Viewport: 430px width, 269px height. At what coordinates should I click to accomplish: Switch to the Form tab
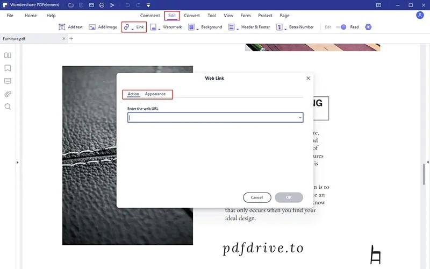(246, 16)
